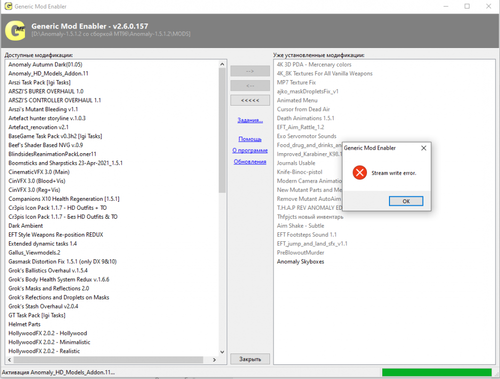Viewport: 500px width, 379px height.
Task: Click the right arrow of the horizontal scrollbar
Action: (214, 360)
